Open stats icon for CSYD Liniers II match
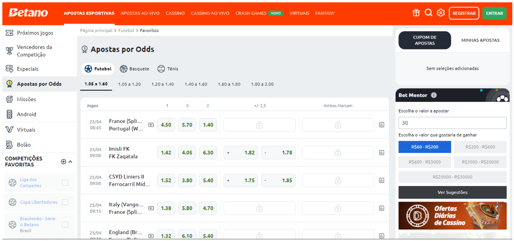514x241 pixels. point(381,180)
